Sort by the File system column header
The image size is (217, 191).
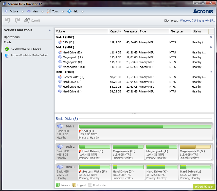click(x=180, y=31)
